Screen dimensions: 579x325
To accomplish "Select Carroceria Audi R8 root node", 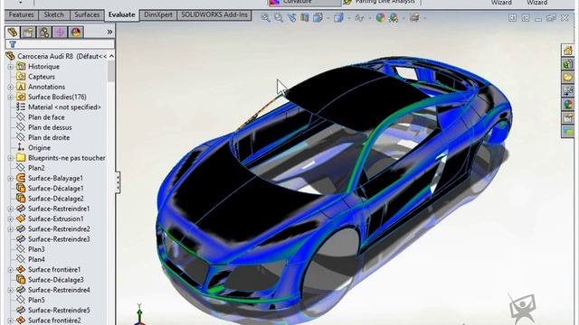I will [x=56, y=56].
